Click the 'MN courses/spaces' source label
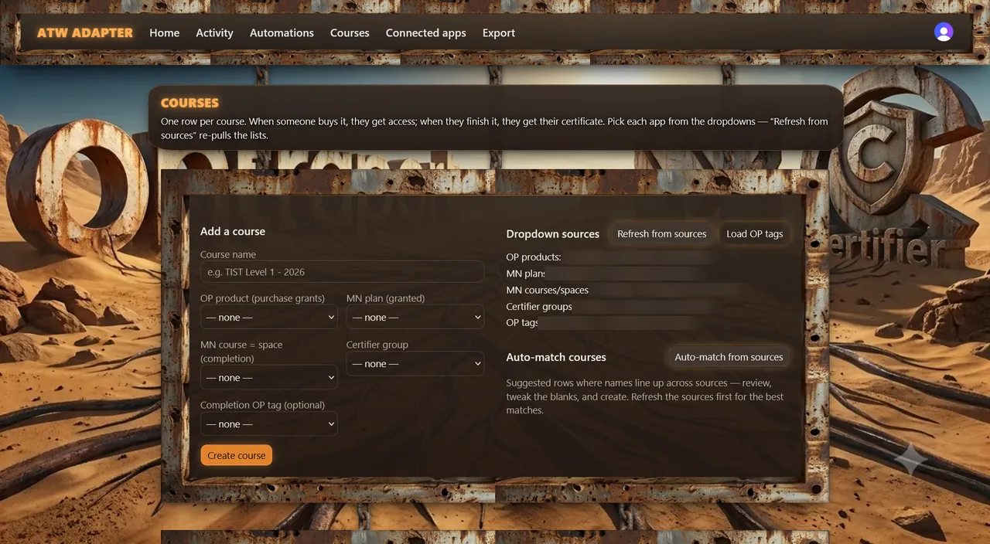The width and height of the screenshot is (990, 544). [548, 290]
